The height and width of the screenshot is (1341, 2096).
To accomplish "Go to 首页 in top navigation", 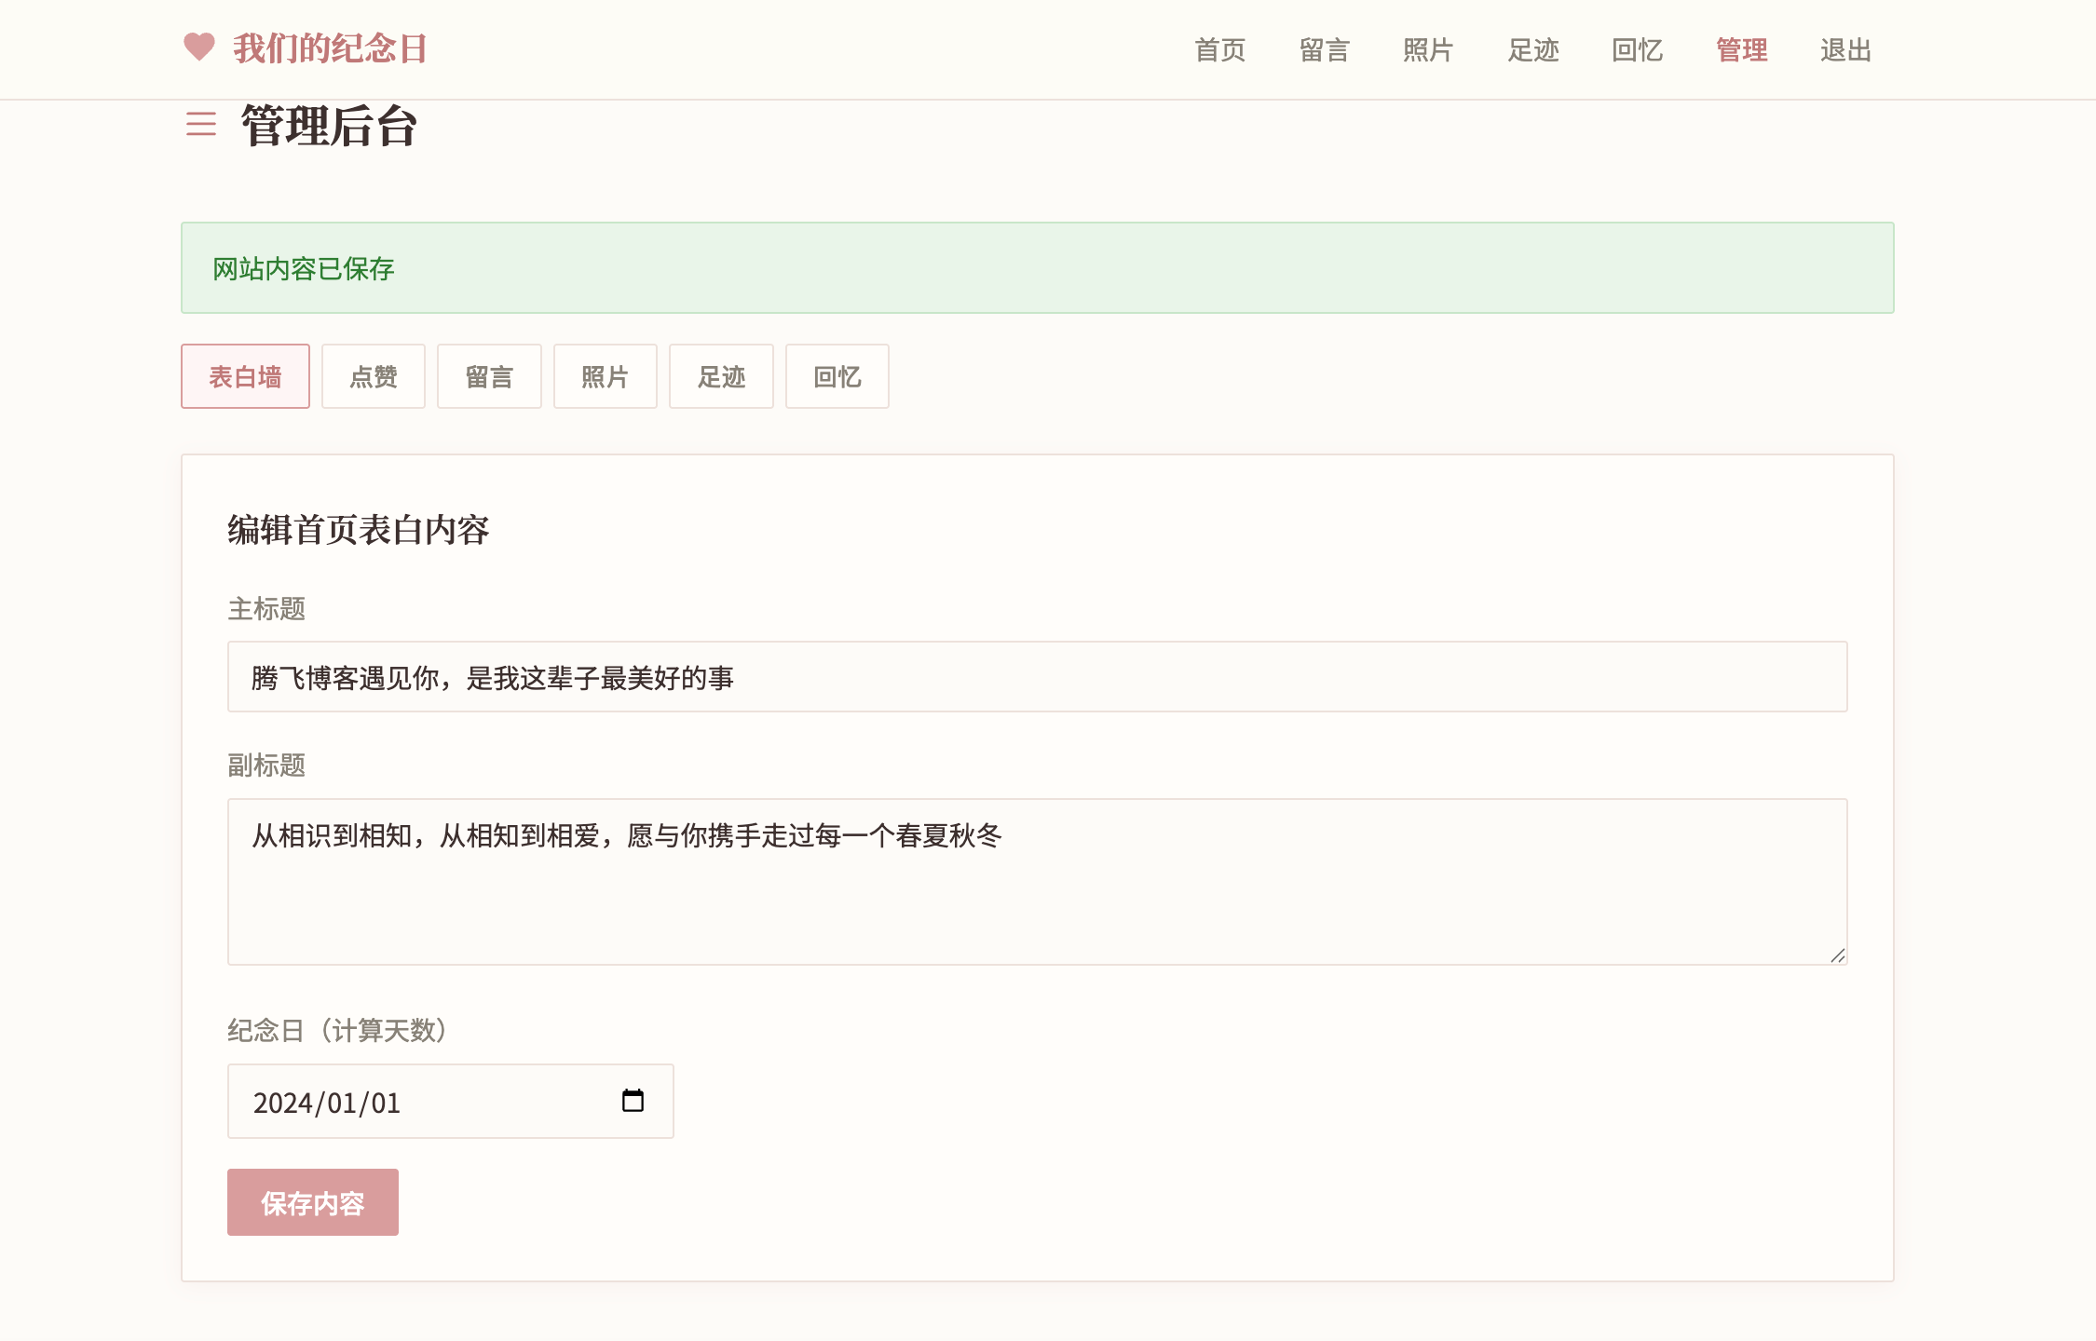I will (x=1220, y=50).
